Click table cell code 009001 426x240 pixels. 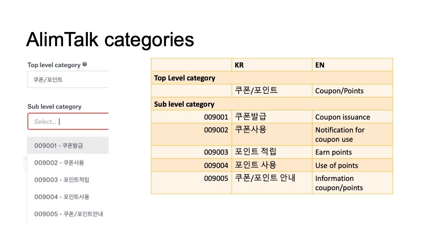(192, 117)
